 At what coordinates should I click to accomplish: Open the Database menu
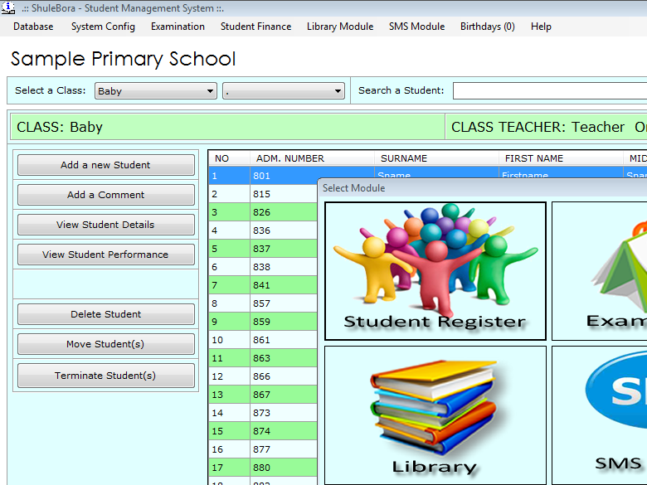click(33, 27)
